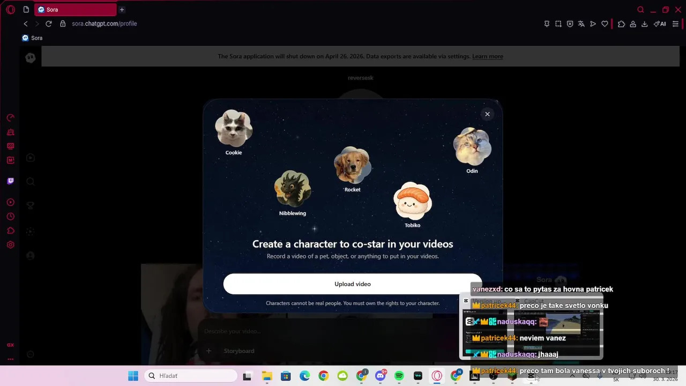686x386 pixels.
Task: Switch to Opera GX on taskbar
Action: click(x=437, y=376)
